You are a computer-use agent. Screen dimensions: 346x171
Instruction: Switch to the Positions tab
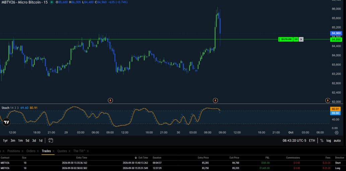(x=13, y=151)
